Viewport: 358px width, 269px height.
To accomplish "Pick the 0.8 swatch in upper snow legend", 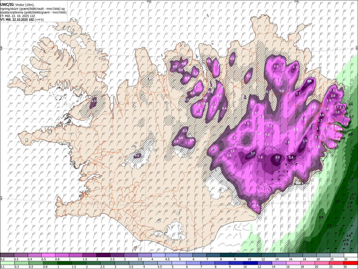I will [62, 255].
